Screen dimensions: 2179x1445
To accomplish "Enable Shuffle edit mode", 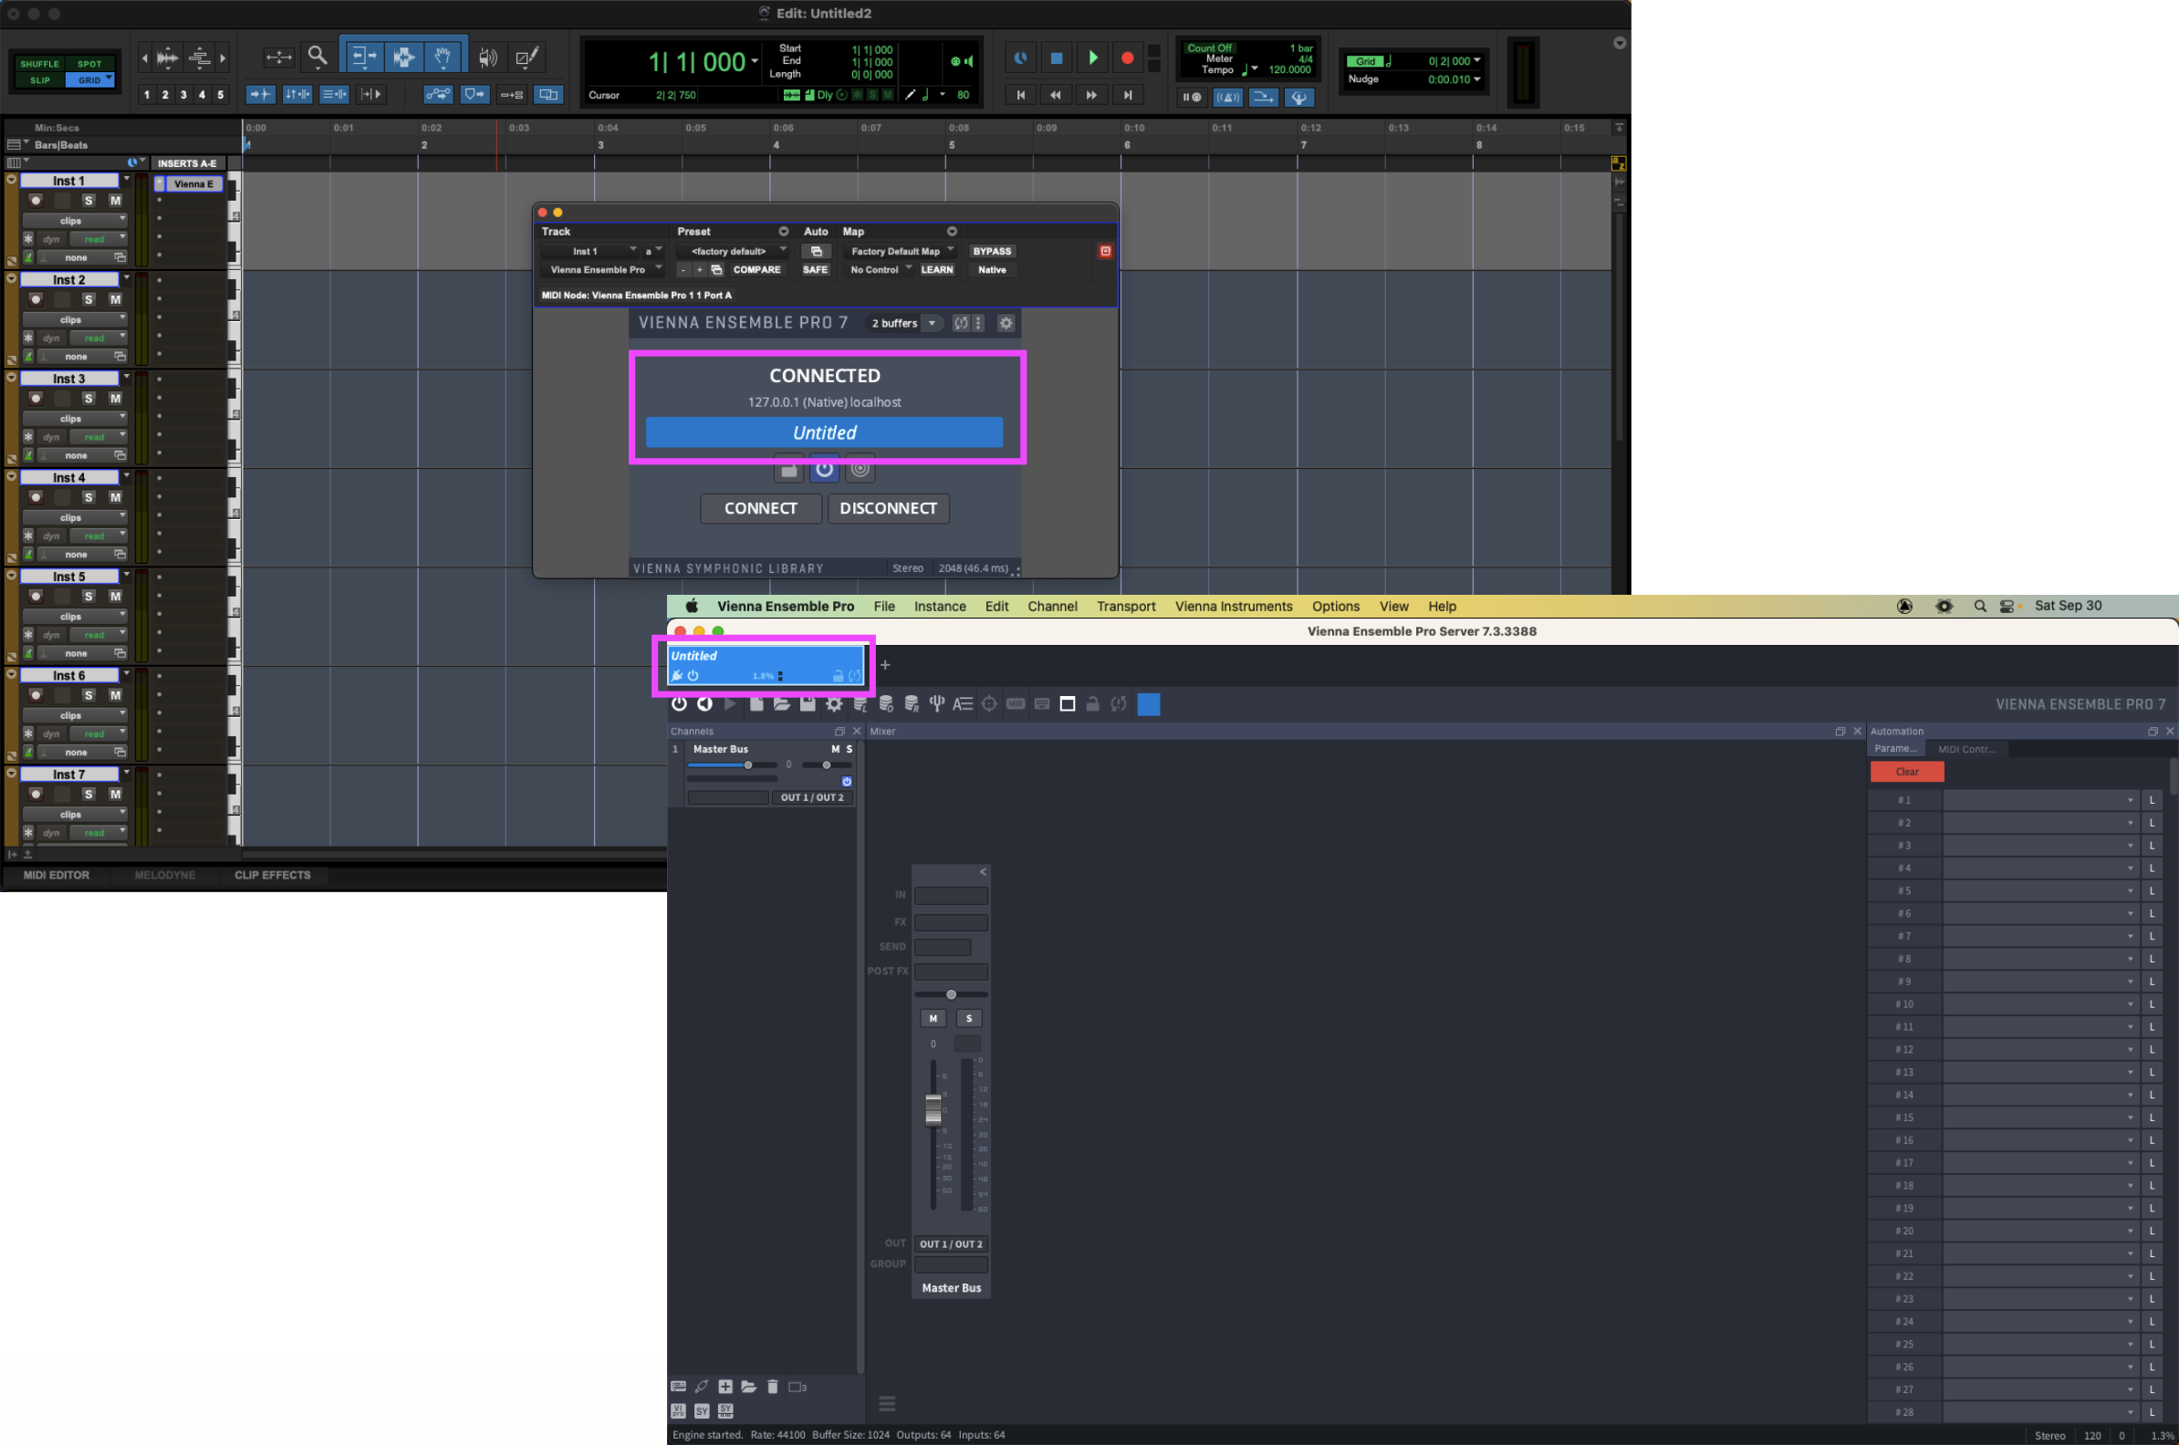I will [39, 64].
